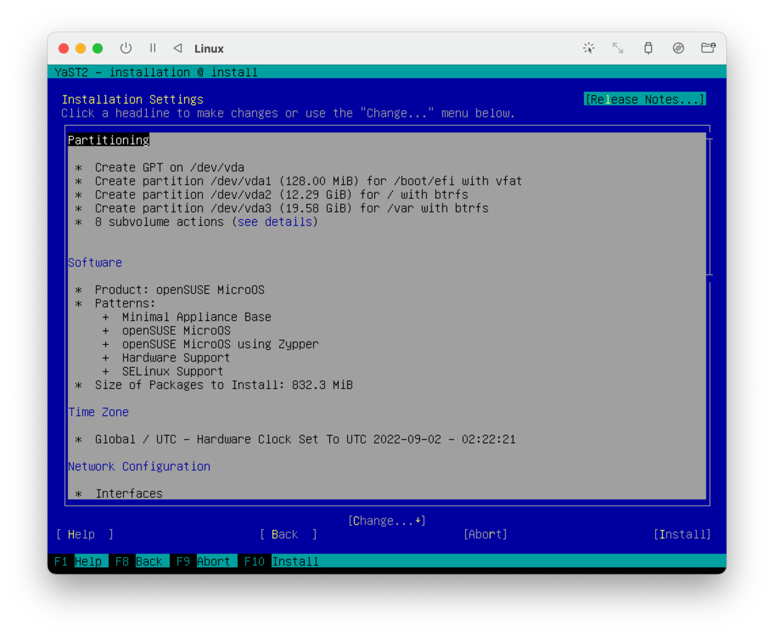Screen dimensions: 774x637
Task: Open the disc drive image icon
Action: pyautogui.click(x=678, y=48)
